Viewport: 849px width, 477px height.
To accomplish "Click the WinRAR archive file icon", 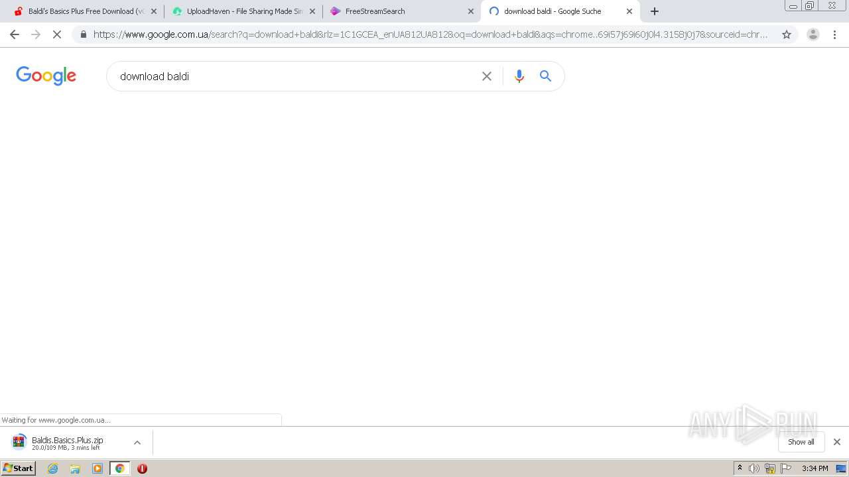I will [19, 442].
